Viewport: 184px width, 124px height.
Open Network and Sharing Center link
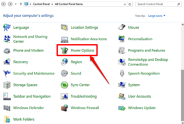click(30, 39)
